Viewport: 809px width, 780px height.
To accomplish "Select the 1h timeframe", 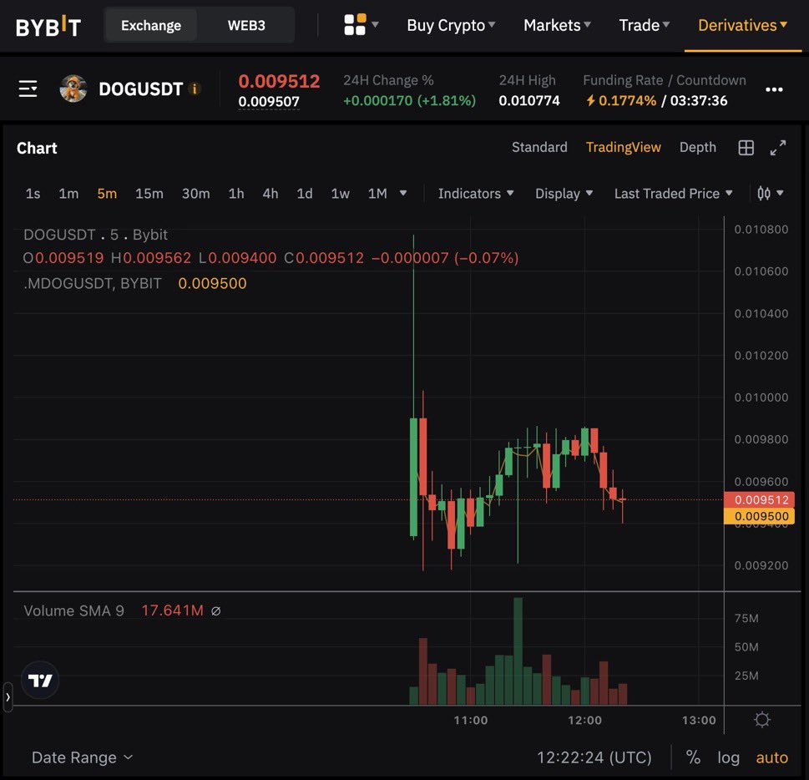I will coord(236,194).
